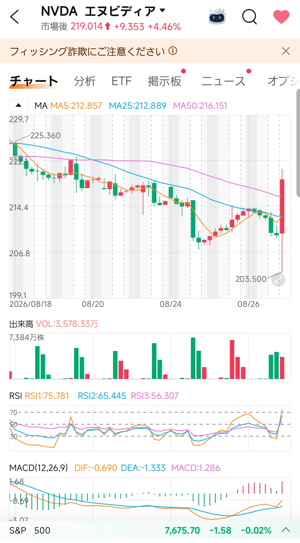Open the 掲示板 tab
The image size is (300, 543).
click(x=164, y=81)
